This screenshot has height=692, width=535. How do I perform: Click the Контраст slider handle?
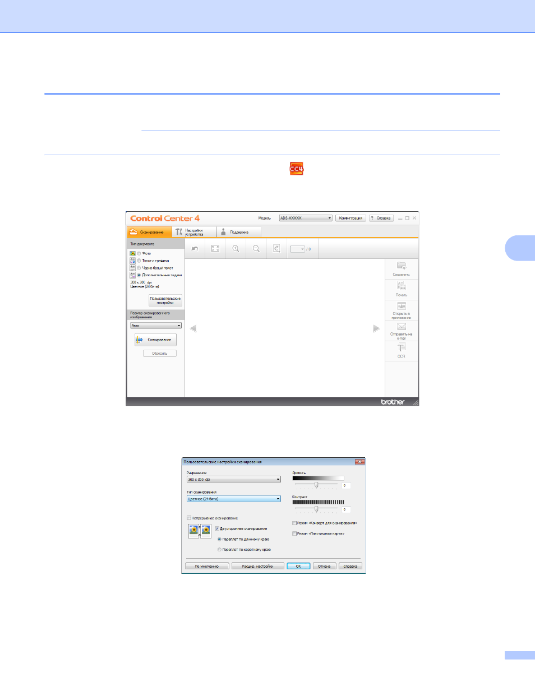316,509
